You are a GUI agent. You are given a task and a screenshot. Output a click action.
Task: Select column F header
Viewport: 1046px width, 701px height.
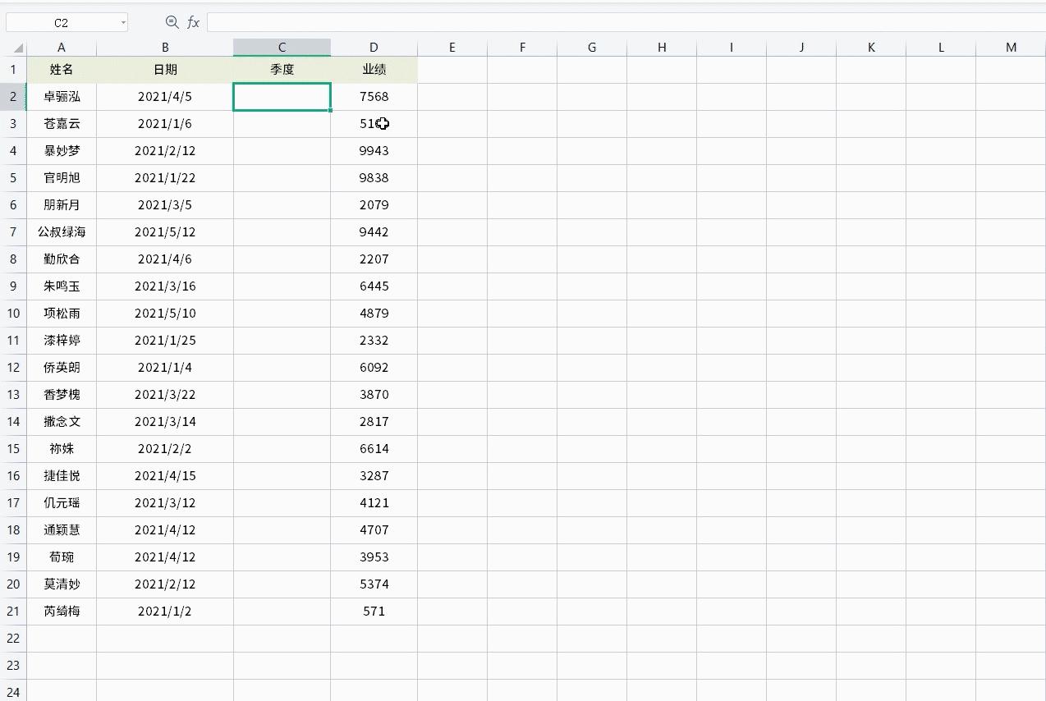pyautogui.click(x=522, y=48)
